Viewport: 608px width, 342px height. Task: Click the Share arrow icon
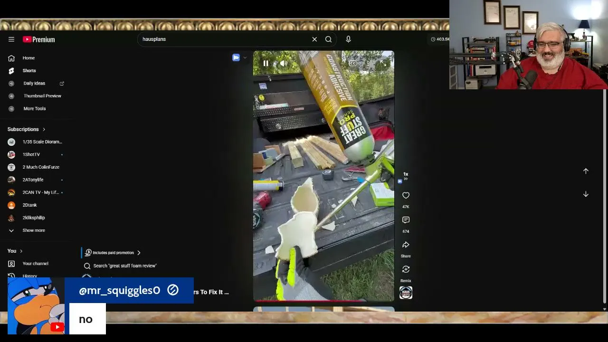(406, 245)
